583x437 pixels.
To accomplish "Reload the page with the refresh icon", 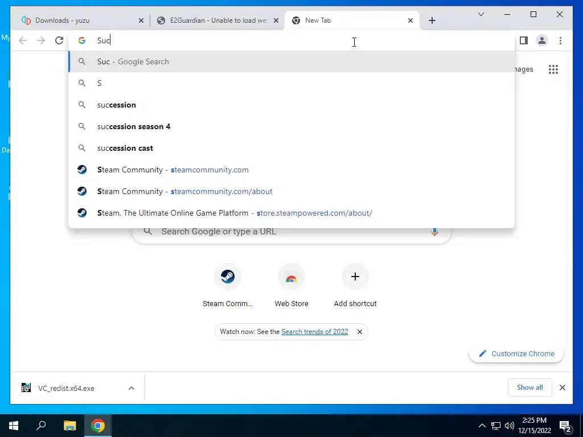I will click(x=59, y=40).
